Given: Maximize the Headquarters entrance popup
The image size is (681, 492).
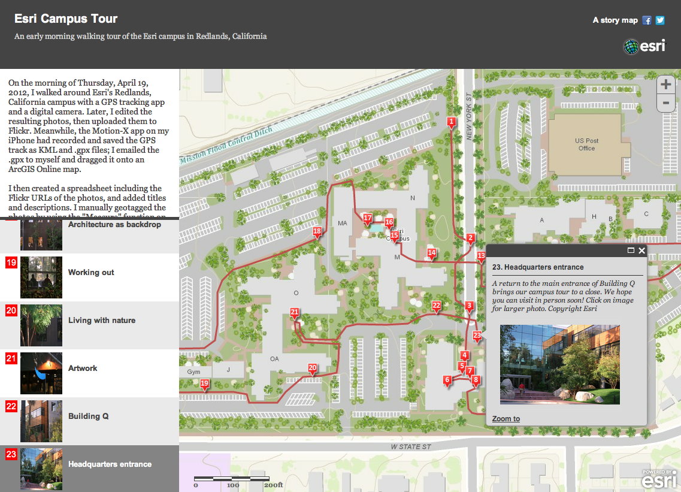Looking at the screenshot, I should [631, 250].
